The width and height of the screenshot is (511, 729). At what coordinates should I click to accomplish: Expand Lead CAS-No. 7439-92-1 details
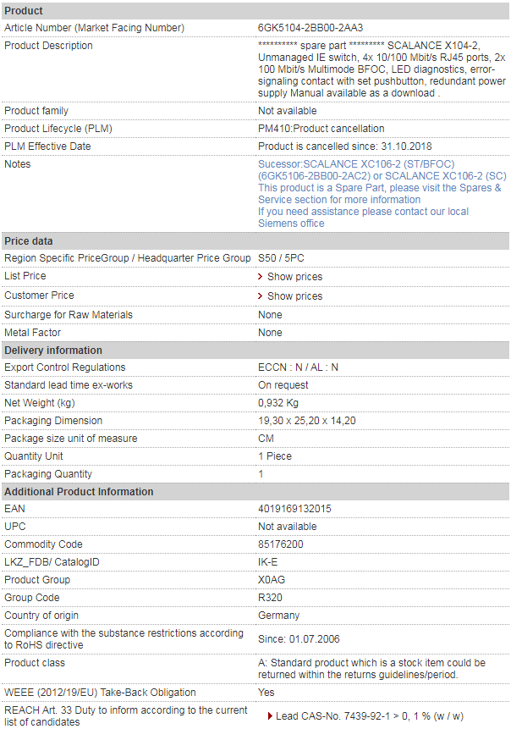pyautogui.click(x=370, y=716)
